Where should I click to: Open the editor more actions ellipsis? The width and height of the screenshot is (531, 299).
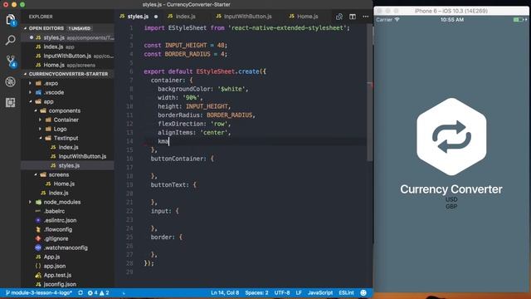(x=366, y=17)
